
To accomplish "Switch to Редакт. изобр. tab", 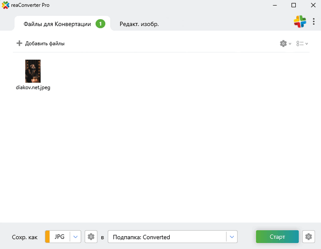I will [x=139, y=24].
